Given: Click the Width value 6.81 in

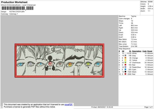Looking at the screenshot, I should (150, 9).
